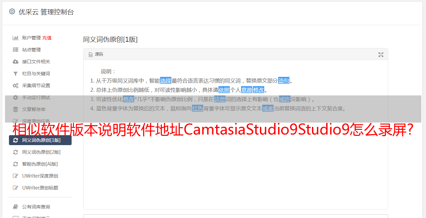Viewport: 426px width, 218px height.
Task: Open 智能伪原创[AI版] menu item
Action: tap(40, 164)
